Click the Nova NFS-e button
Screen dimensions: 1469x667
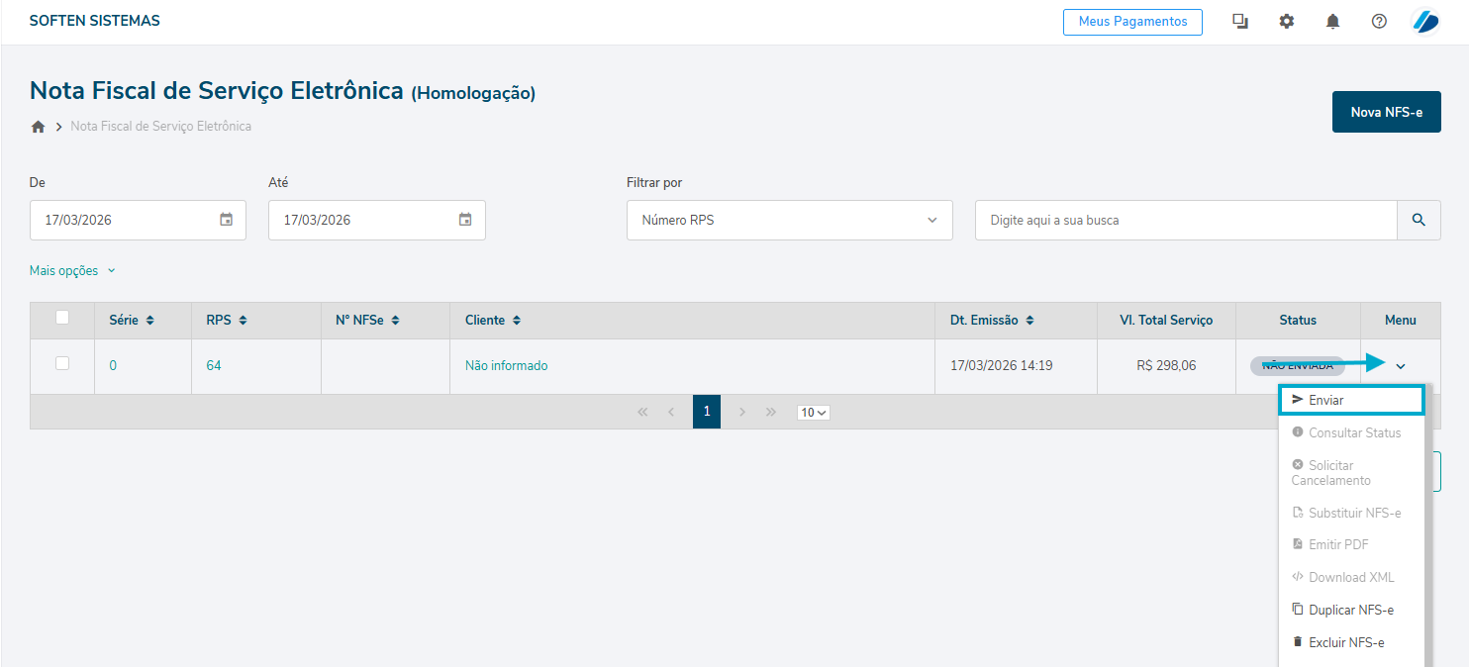coord(1386,112)
